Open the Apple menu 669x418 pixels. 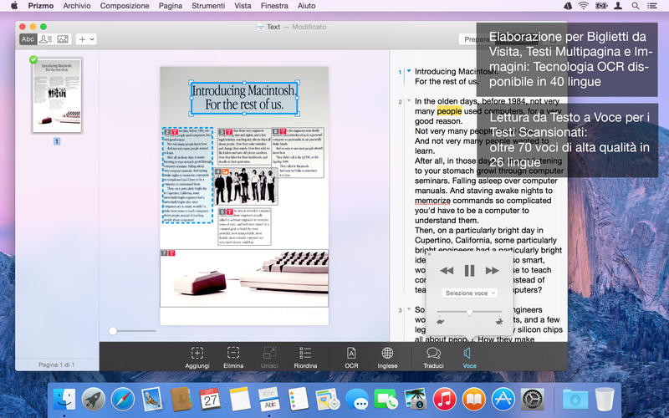click(14, 6)
